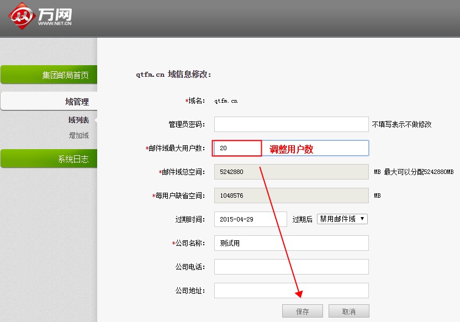Click the qtfm.cn 域信息修改 heading
Image resolution: width=460 pixels, height=322 pixels.
click(x=174, y=74)
